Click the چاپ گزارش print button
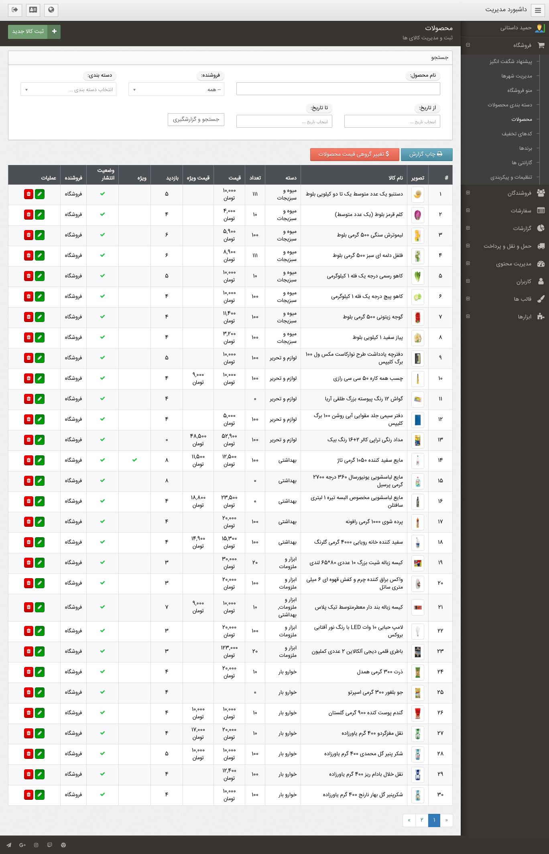 [426, 154]
